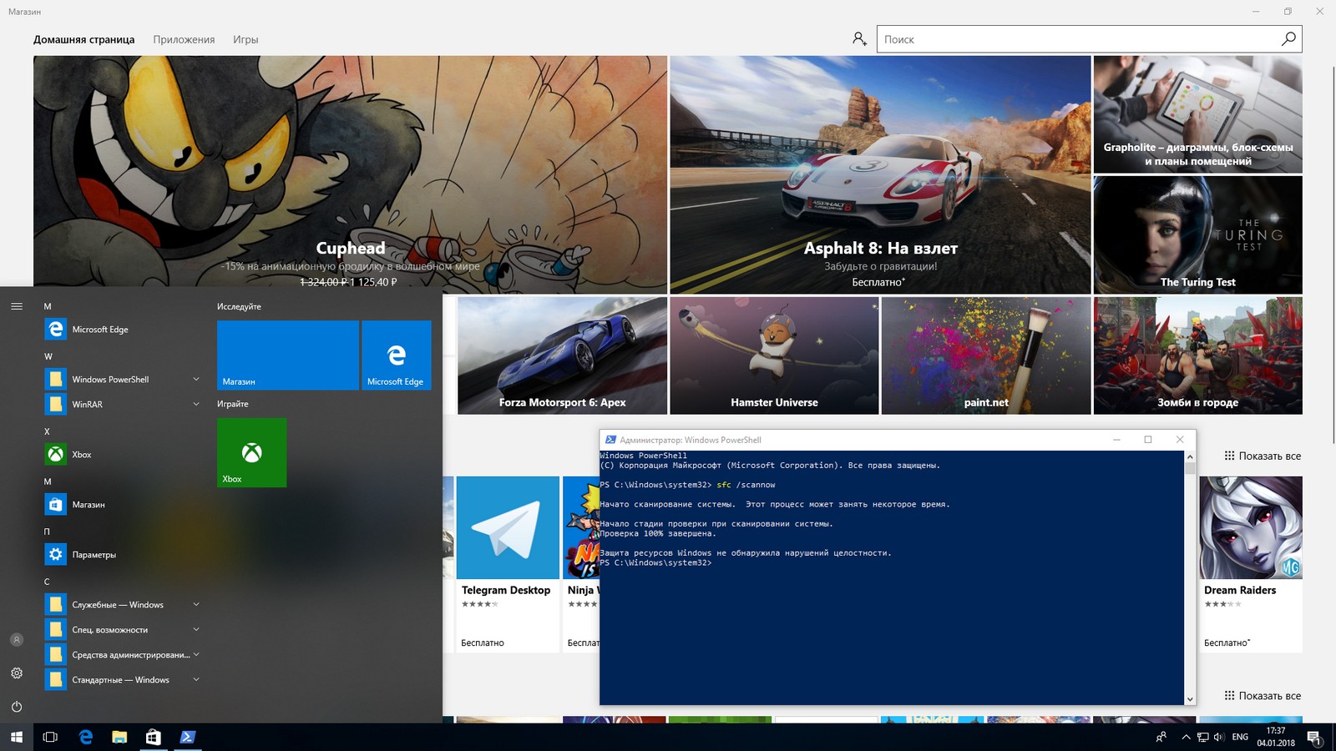Expand Служебные — Windows folder
Screen dimensions: 1336x751
coord(196,605)
